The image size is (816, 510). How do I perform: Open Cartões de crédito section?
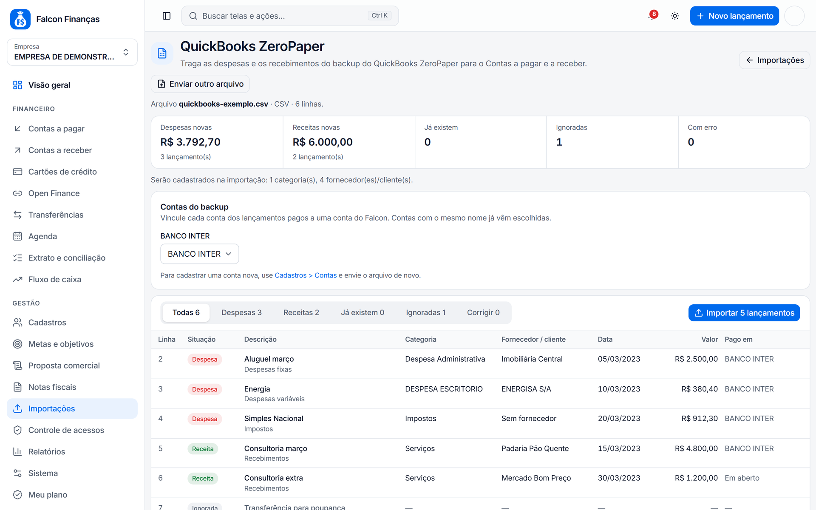click(72, 172)
